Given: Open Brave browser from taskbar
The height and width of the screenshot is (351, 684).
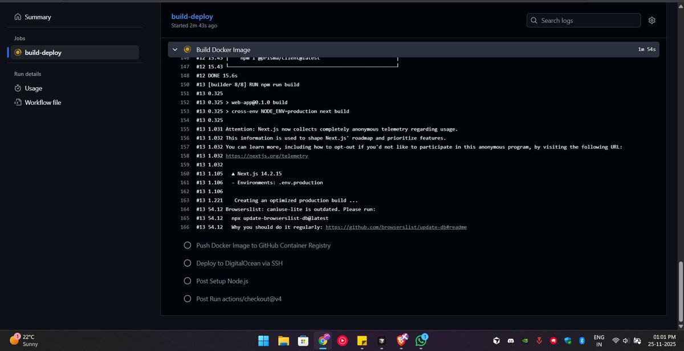Looking at the screenshot, I should [401, 340].
